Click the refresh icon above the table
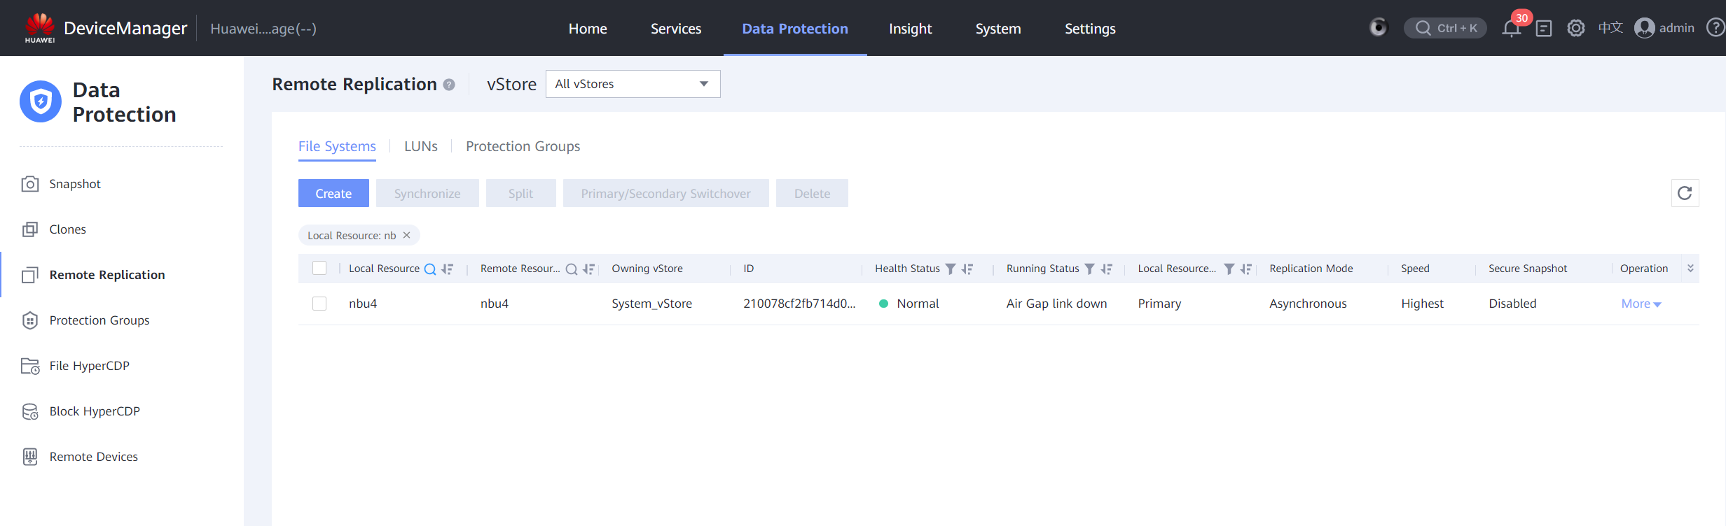The width and height of the screenshot is (1726, 526). click(1685, 193)
